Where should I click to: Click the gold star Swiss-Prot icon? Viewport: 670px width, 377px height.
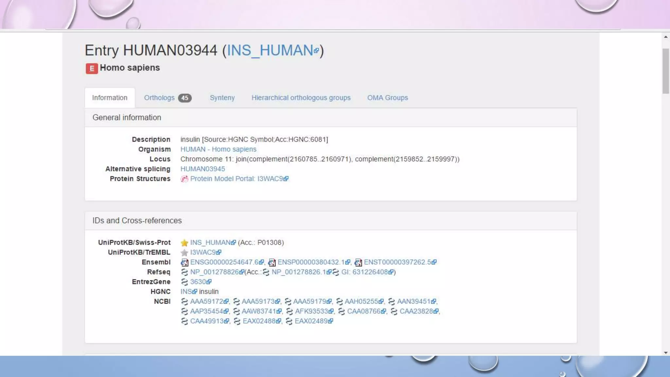click(184, 243)
